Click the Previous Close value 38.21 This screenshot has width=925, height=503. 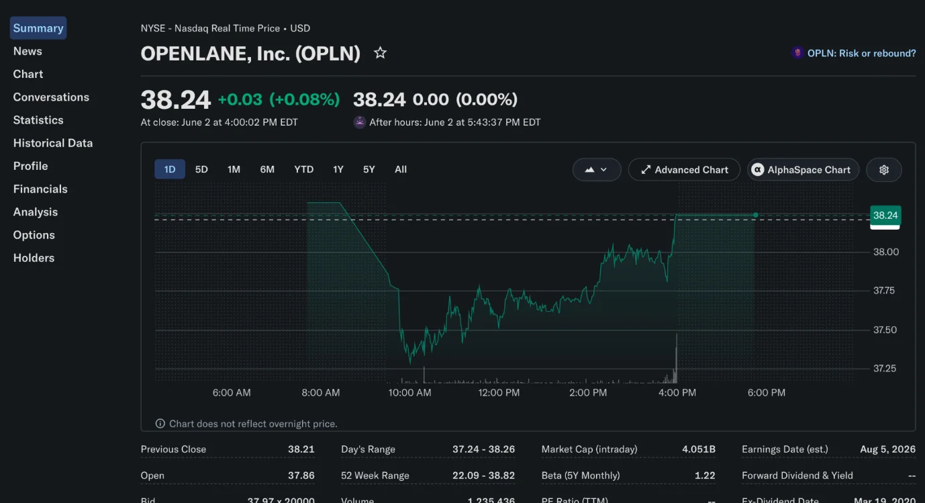coord(301,449)
